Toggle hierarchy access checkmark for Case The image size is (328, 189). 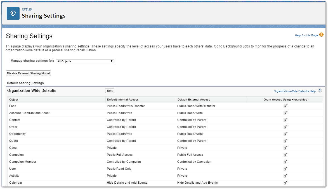coord(285,148)
